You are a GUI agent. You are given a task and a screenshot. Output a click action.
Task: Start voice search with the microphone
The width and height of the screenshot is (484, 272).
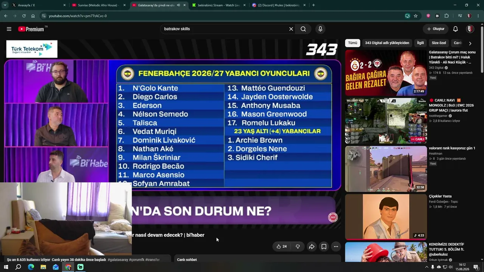[320, 29]
